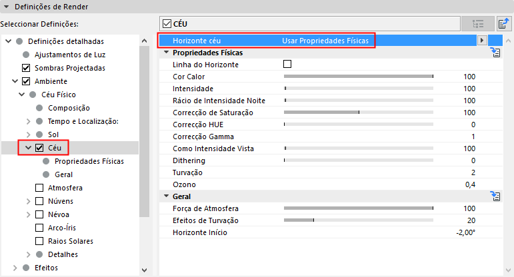This screenshot has width=514, height=277.
Task: Enable Linha do Horizonte checkbox
Action: [287, 64]
